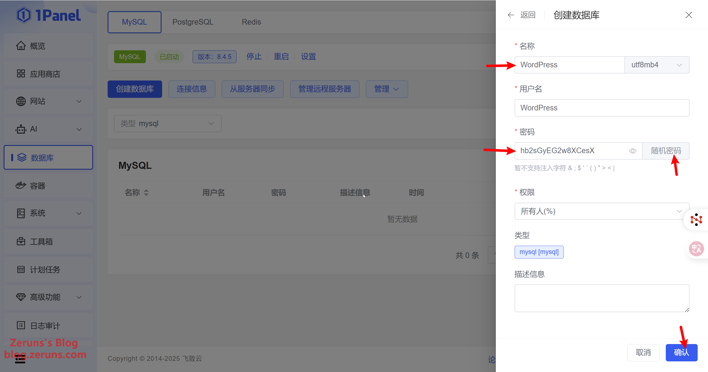Select 容器 in the sidebar menu

(x=48, y=186)
